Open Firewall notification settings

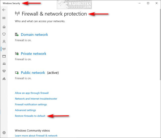coord(31,105)
